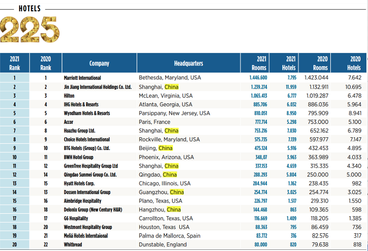Click the 2020 hotels value 7.642
This screenshot has width=368, height=251.
[355, 78]
